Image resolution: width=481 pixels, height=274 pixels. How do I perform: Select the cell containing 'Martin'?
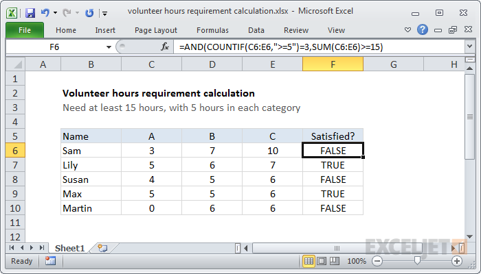click(91, 208)
